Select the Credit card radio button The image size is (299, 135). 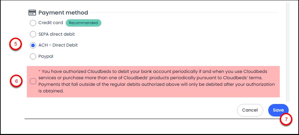pos(33,23)
